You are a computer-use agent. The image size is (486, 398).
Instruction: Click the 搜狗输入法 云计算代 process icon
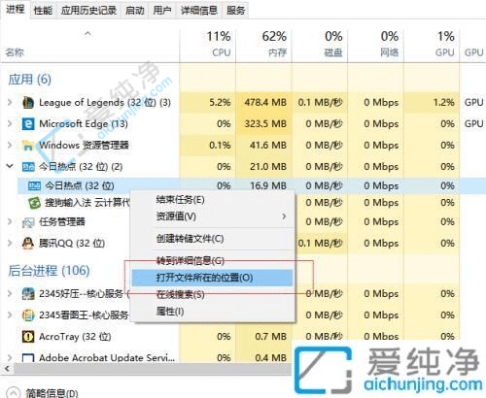coord(34,203)
